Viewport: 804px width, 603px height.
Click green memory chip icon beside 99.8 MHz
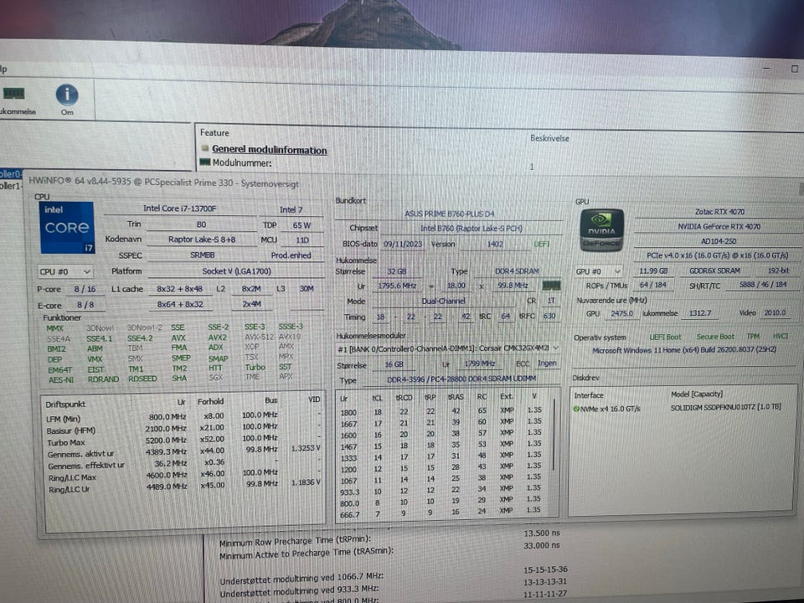pos(551,286)
